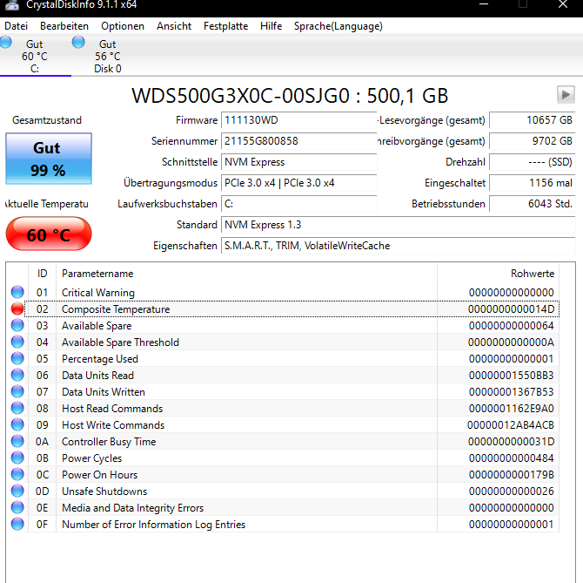Click raw value 000000000179B of Power On Hours
The width and height of the screenshot is (583, 583).
pyautogui.click(x=512, y=475)
